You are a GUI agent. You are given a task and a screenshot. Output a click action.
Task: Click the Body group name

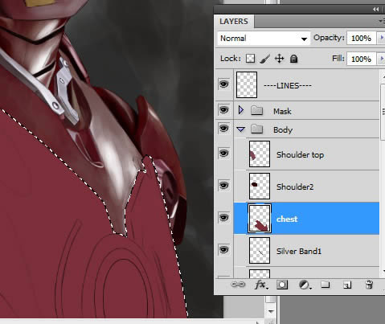point(283,130)
